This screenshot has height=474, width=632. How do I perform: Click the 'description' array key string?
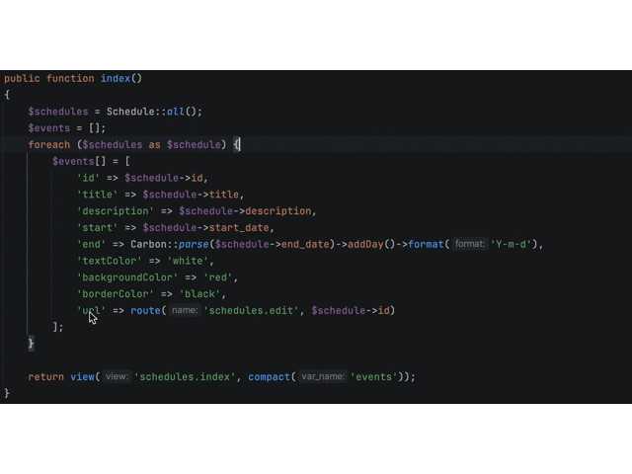point(116,210)
